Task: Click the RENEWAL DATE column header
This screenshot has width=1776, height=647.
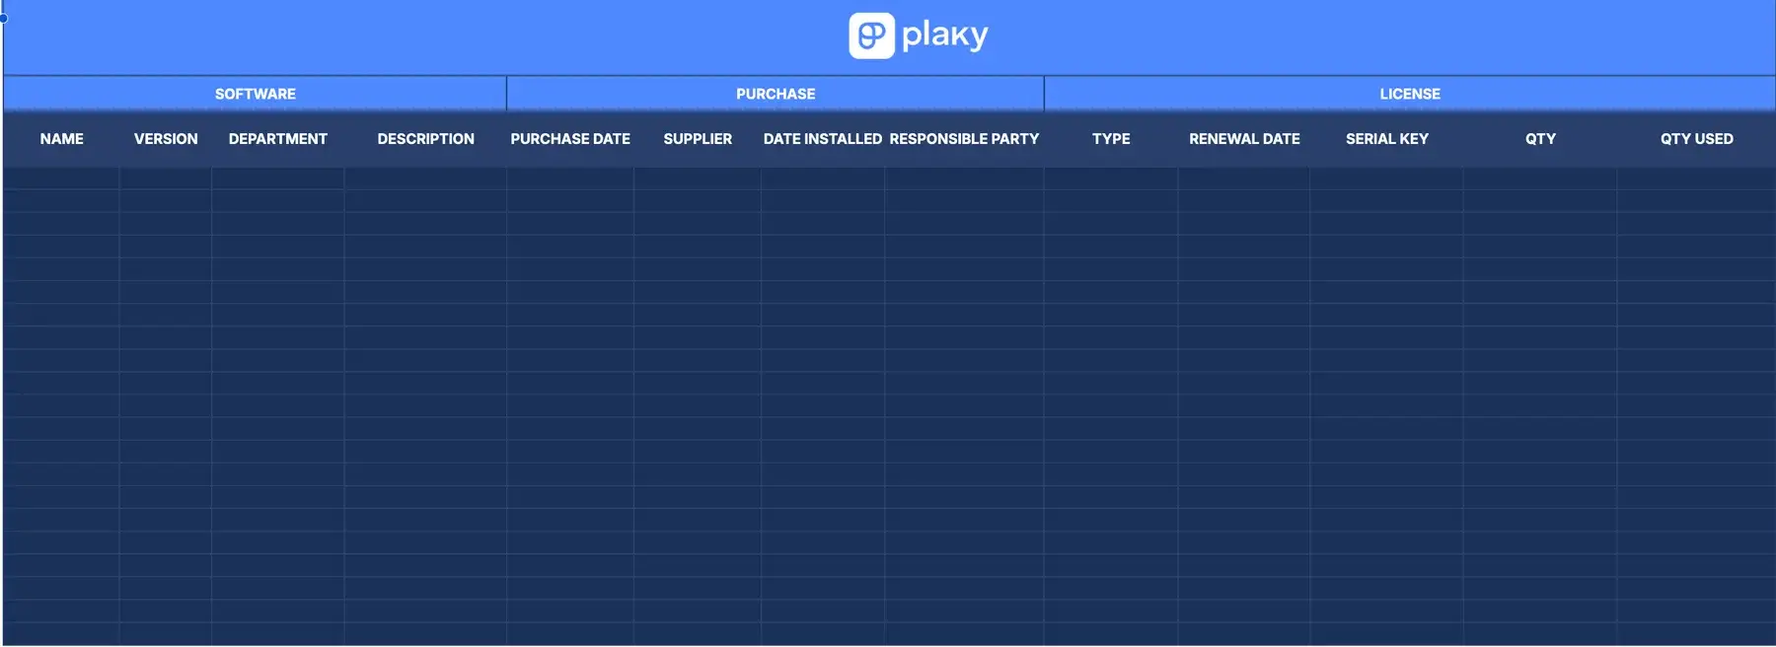Action: tap(1244, 139)
